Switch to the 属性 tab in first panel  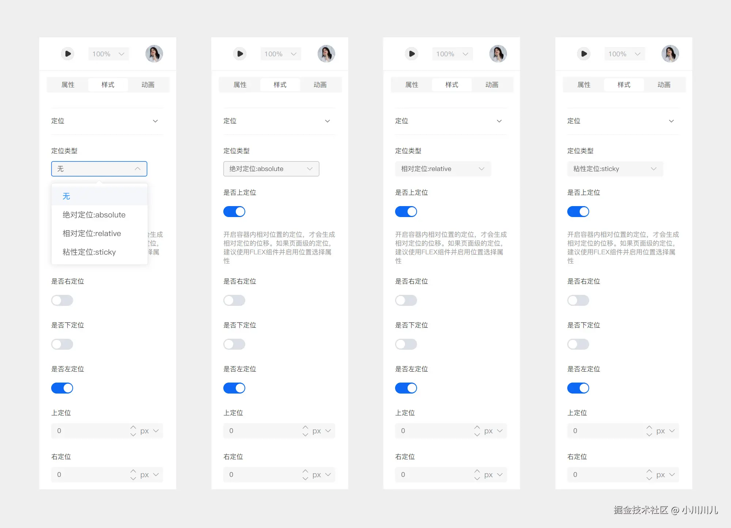[68, 85]
